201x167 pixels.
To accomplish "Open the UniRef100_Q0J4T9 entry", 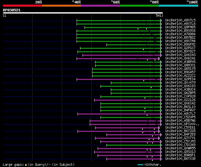I will [x=180, y=83].
